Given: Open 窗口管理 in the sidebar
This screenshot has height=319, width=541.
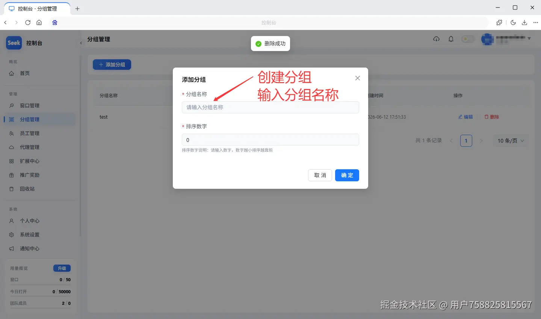Looking at the screenshot, I should point(40,105).
